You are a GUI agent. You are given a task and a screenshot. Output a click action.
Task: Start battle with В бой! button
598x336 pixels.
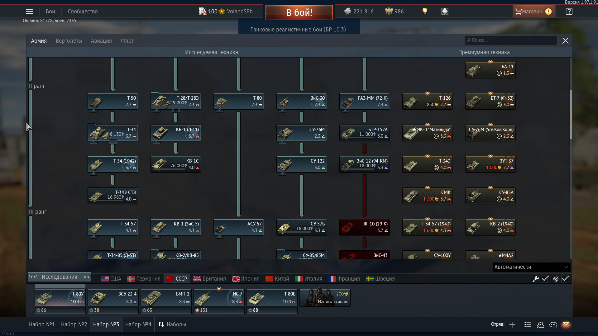pyautogui.click(x=299, y=12)
